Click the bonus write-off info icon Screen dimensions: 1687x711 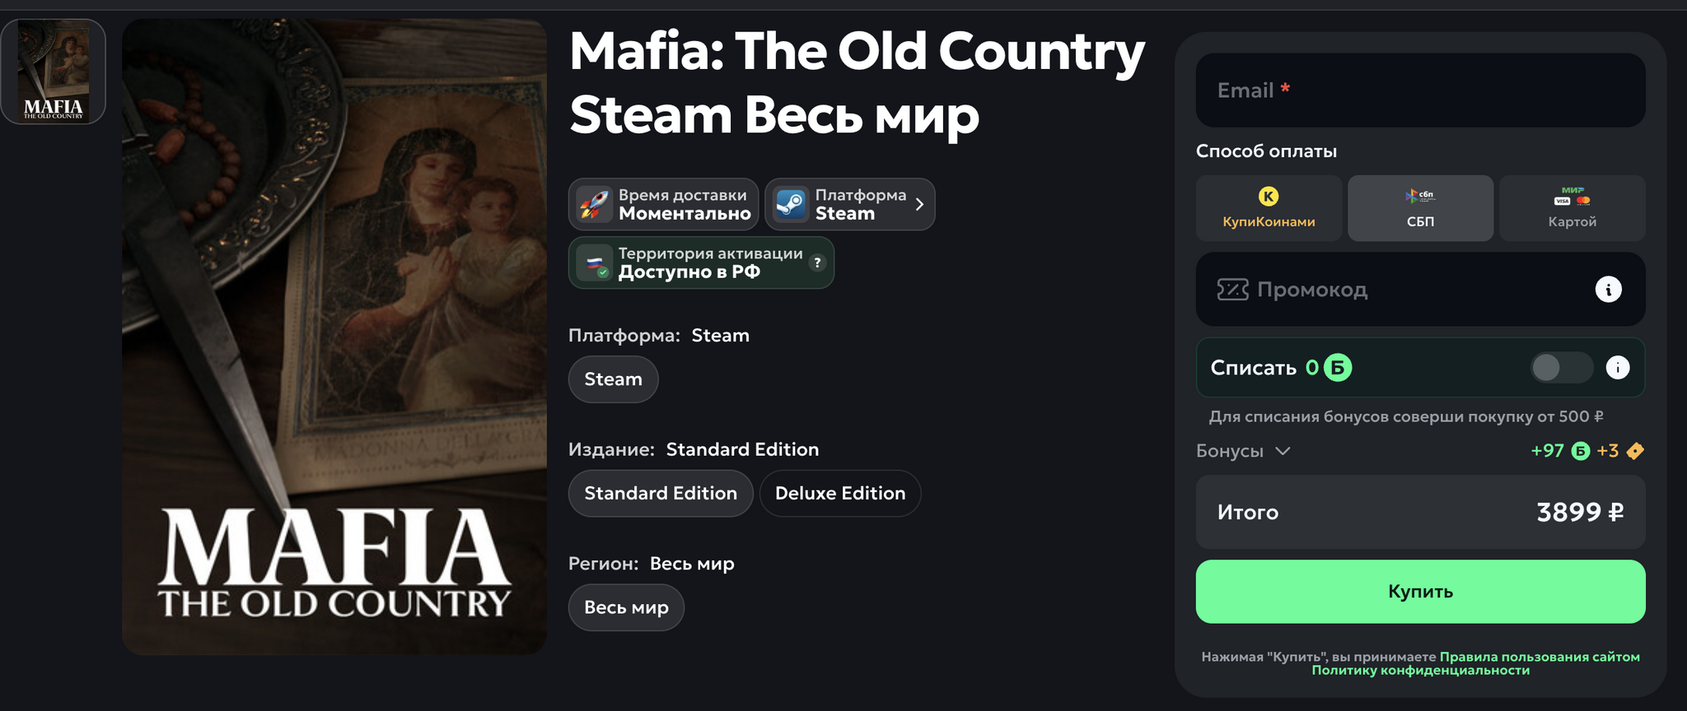[1617, 368]
